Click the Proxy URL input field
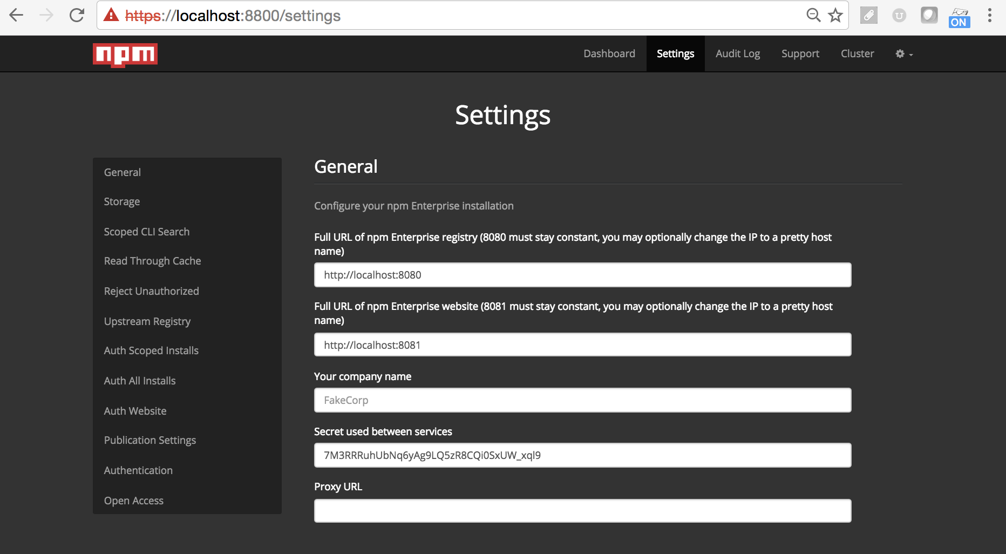 [583, 511]
